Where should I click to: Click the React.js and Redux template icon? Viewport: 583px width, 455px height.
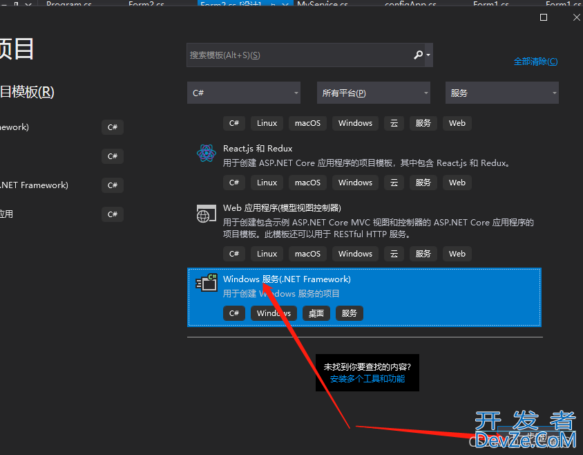coord(206,154)
